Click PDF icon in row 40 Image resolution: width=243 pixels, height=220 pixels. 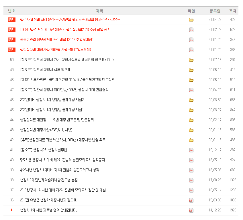[191, 160]
